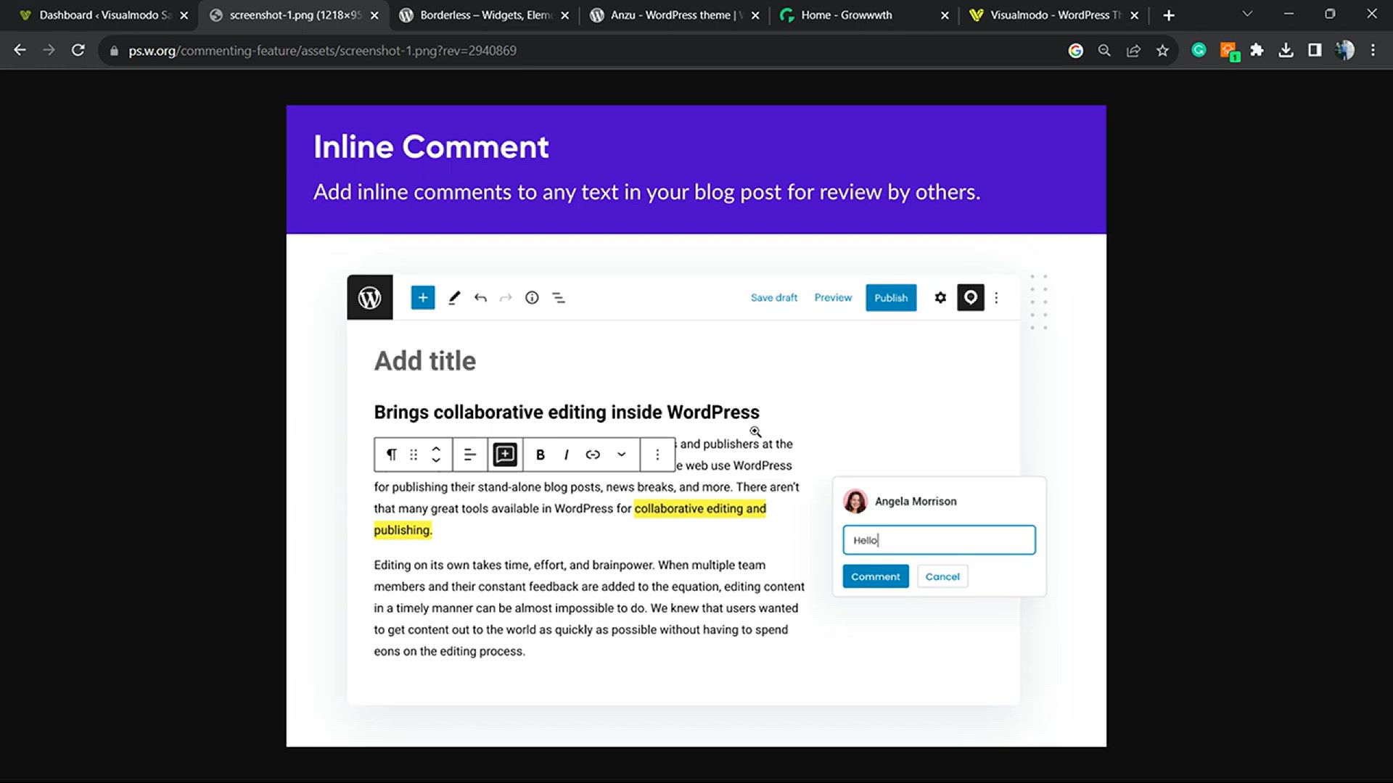
Task: Click the block drag handle dots
Action: click(x=414, y=455)
